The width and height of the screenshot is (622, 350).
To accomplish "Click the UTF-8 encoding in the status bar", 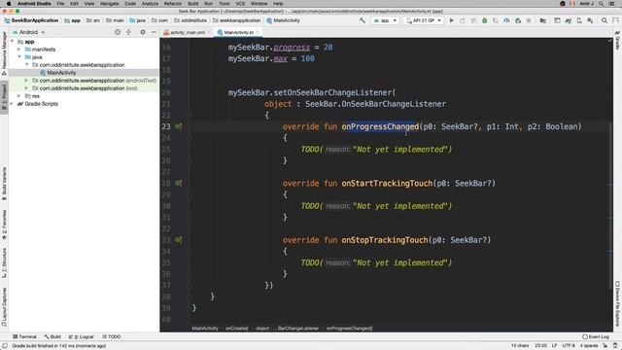I will coord(569,346).
